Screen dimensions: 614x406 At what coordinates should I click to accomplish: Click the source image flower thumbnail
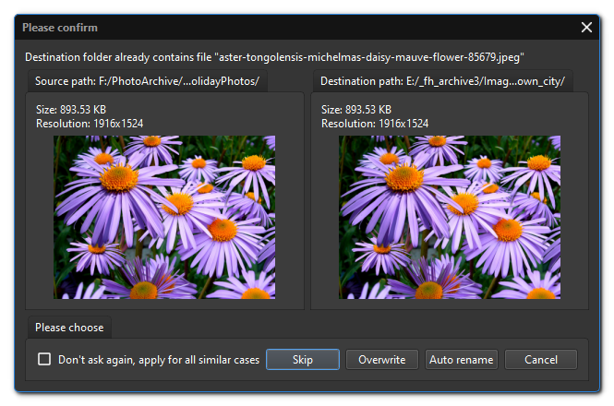164,217
